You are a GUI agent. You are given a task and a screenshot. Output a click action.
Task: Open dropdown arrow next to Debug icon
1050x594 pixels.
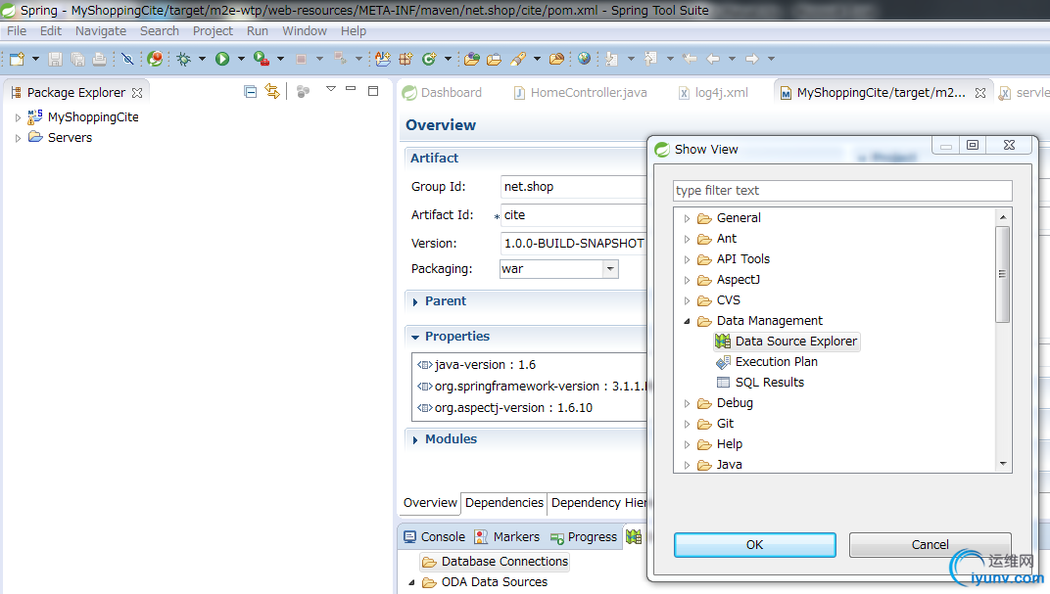202,59
